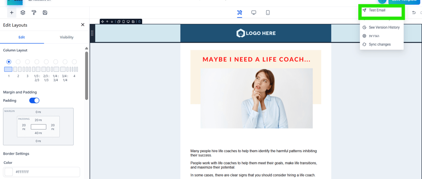The width and height of the screenshot is (422, 179).
Task: Select the 4 column layout radio button
Action: 74,61
